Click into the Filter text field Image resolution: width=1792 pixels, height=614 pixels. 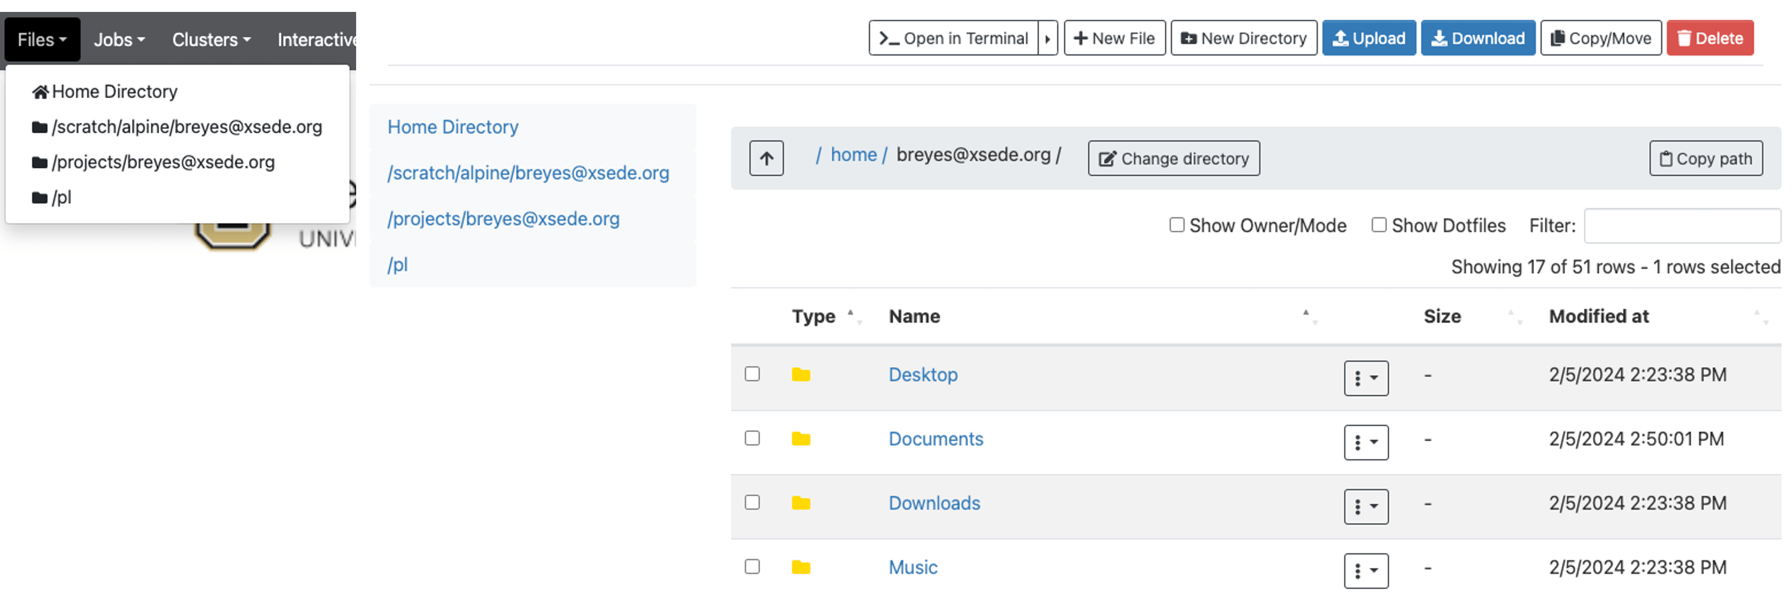point(1681,226)
